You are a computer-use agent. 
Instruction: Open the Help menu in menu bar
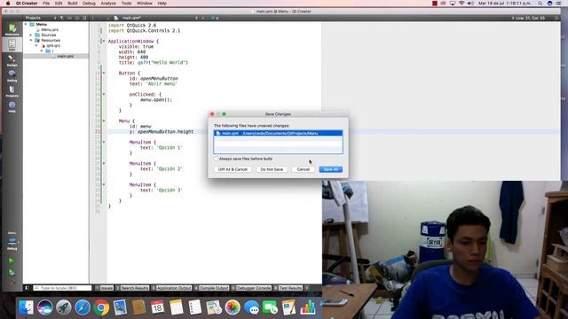[x=162, y=4]
